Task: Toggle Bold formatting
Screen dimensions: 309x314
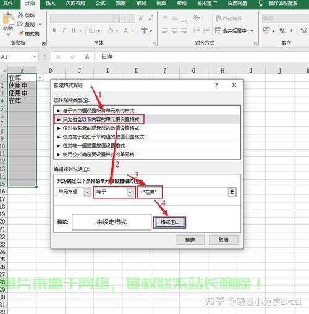Action: click(54, 31)
